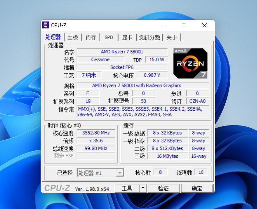Screen dimensions: 257x209
Task: Click the core voltage value 0.987 V
Action: (152, 75)
